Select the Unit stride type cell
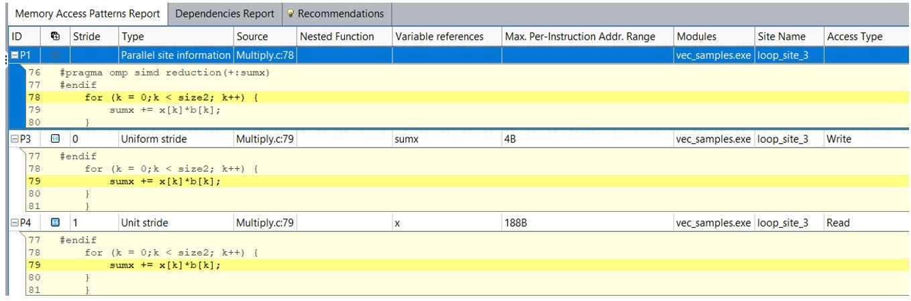Image resolution: width=911 pixels, height=301 pixels. 144,223
